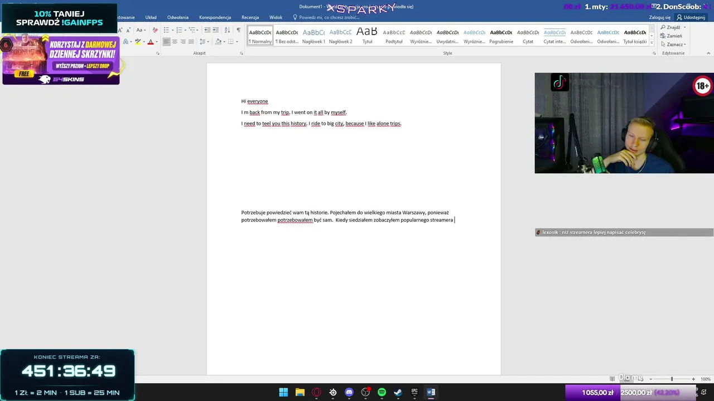This screenshot has height=401, width=714.
Task: Apply numbered list formatting
Action: point(179,30)
